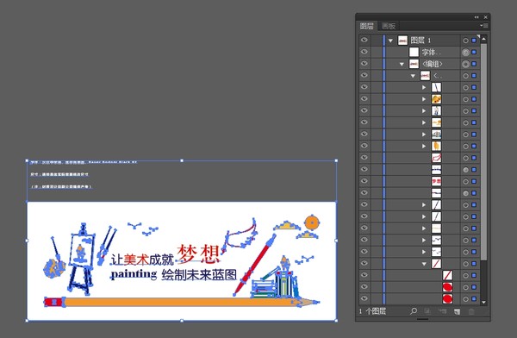This screenshot has height=338, width=517.
Task: Collapse the 图层 1 layer tree
Action: (390, 41)
